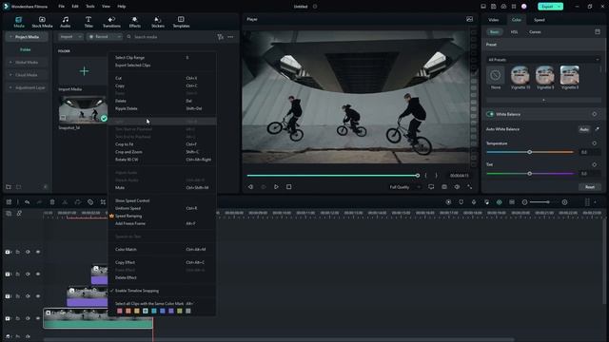Click the three-dot more icon in media panel
The width and height of the screenshot is (609, 342).
(230, 37)
